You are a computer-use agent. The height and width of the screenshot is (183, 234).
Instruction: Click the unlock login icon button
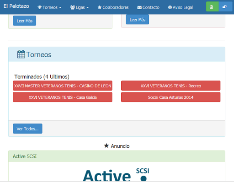tap(225, 7)
